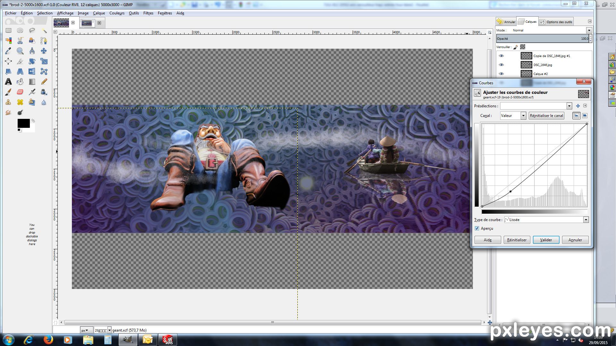
Task: Select the Shear tool
Action: coord(8,71)
